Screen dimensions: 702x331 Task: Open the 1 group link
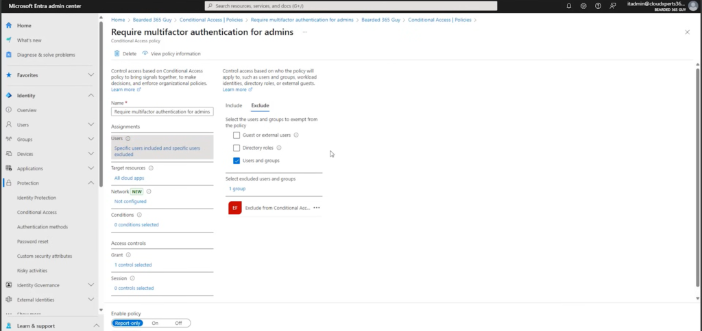point(237,189)
